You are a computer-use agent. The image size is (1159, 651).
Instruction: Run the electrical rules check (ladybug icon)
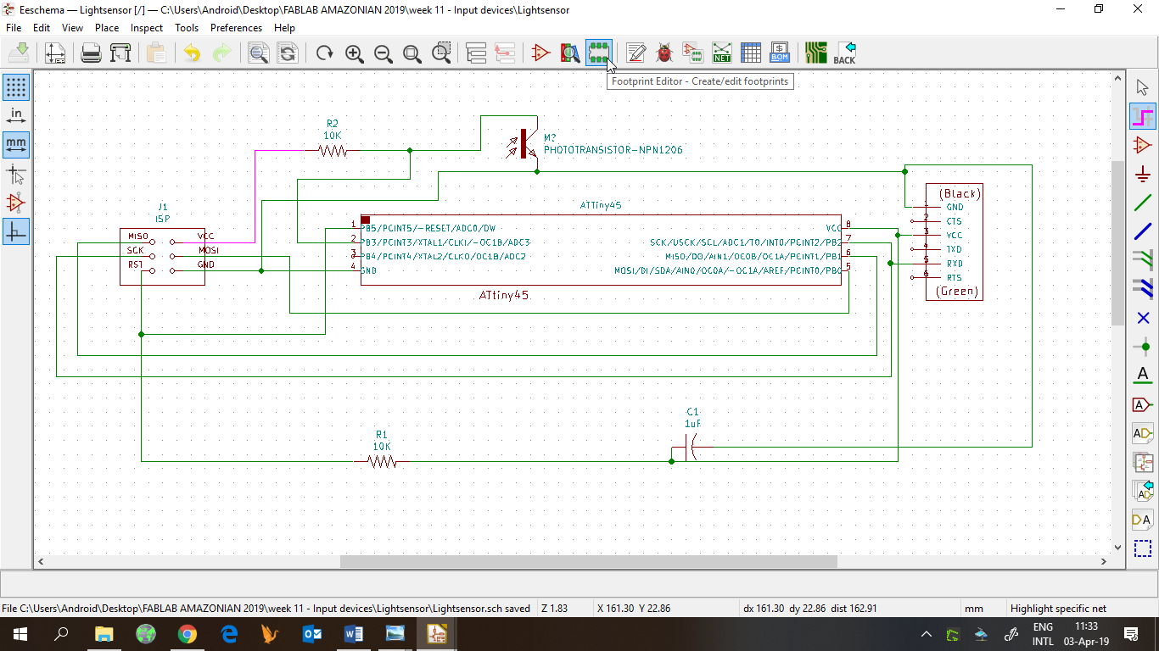(x=664, y=53)
